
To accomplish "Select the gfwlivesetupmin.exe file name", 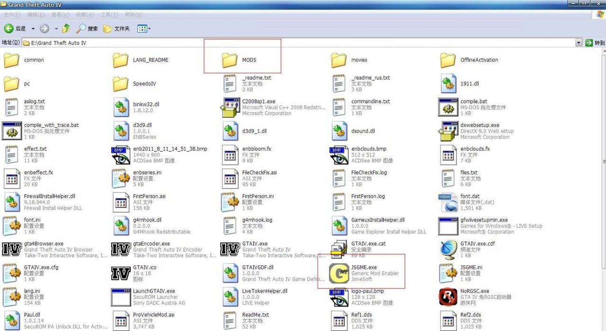I will tap(484, 220).
